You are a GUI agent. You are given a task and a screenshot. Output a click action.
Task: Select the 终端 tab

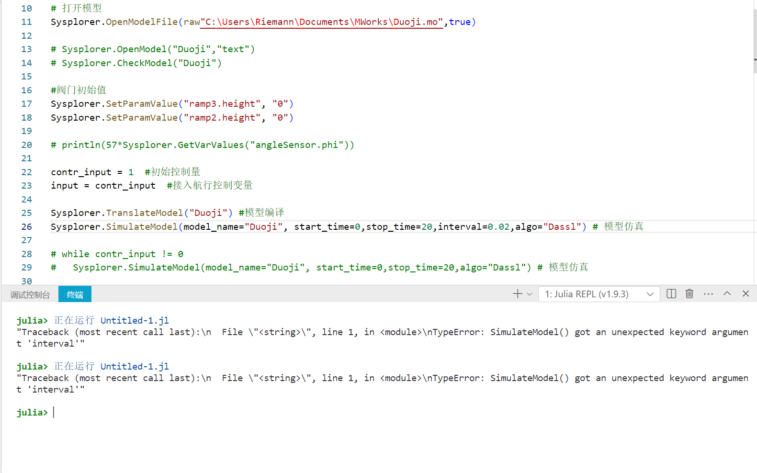(75, 294)
